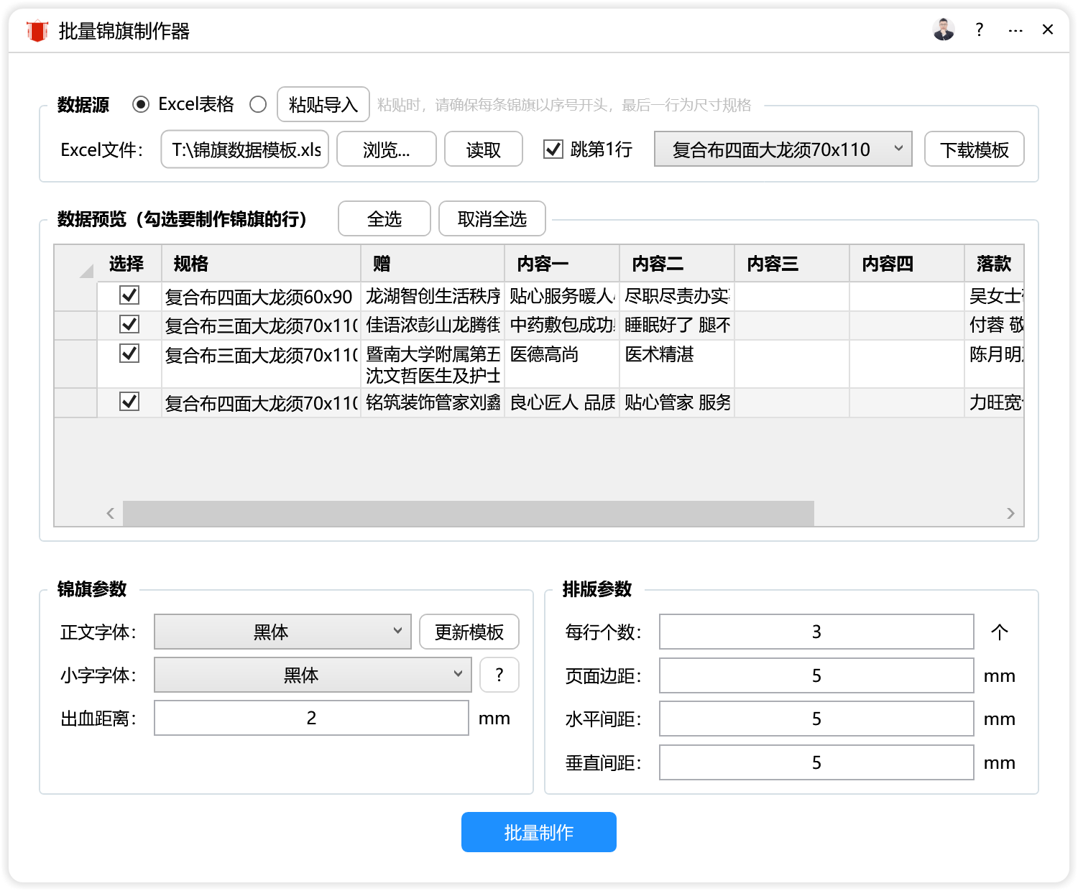This screenshot has width=1078, height=891.
Task: Edit the 每行个数 value field
Action: pos(816,632)
